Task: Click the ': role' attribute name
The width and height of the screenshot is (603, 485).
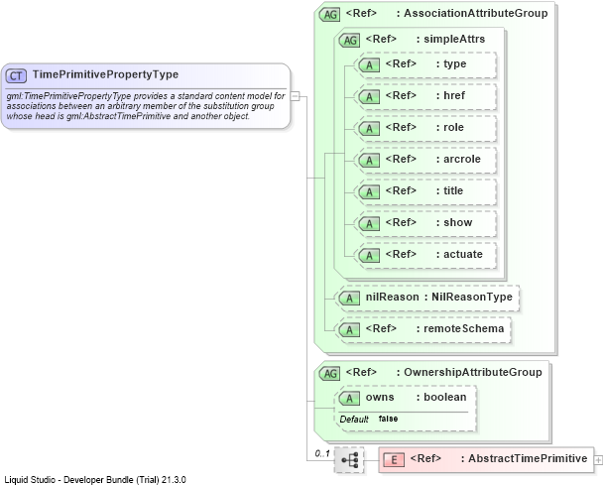Action: point(450,127)
